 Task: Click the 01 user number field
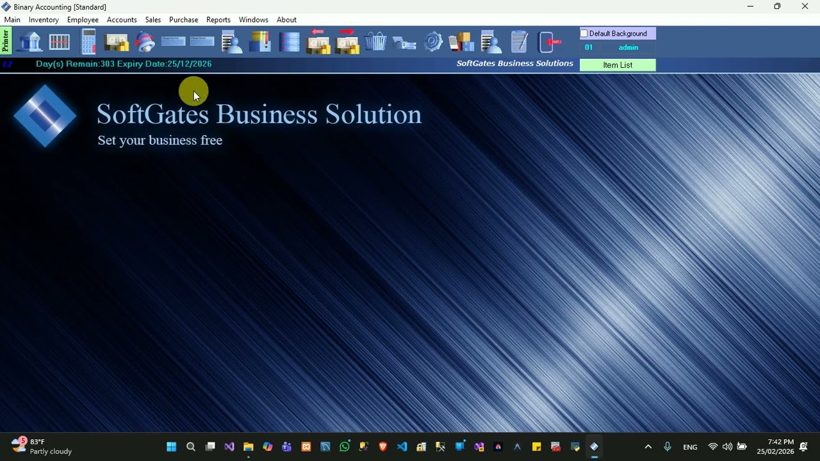pos(589,47)
